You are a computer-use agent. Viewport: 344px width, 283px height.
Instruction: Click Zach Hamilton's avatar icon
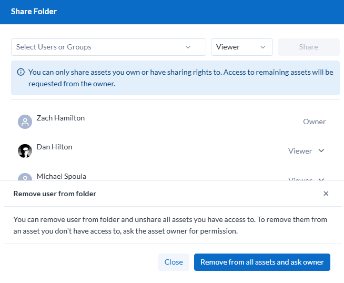pyautogui.click(x=25, y=122)
